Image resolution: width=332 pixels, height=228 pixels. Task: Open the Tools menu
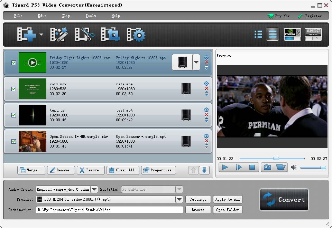tap(91, 16)
